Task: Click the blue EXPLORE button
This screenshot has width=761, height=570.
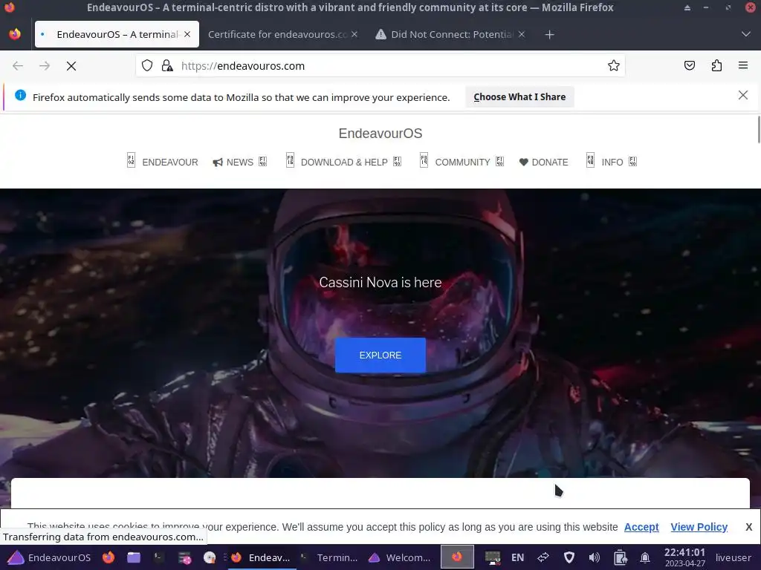Action: tap(380, 356)
